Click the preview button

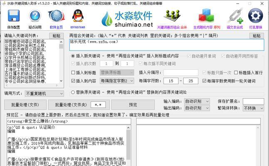pos(133,105)
